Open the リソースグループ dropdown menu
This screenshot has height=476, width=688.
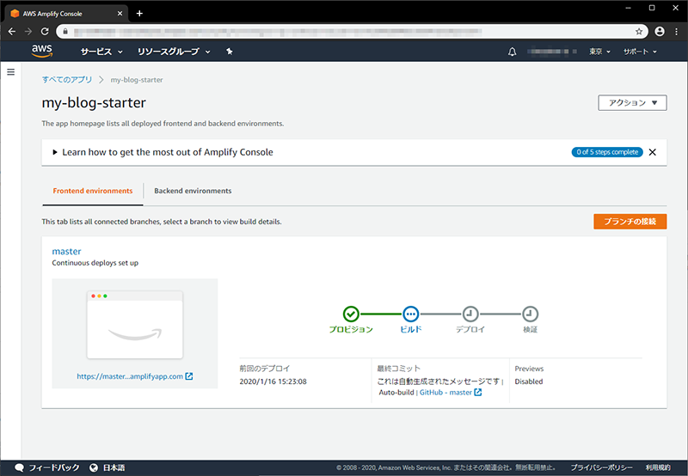[x=174, y=52]
